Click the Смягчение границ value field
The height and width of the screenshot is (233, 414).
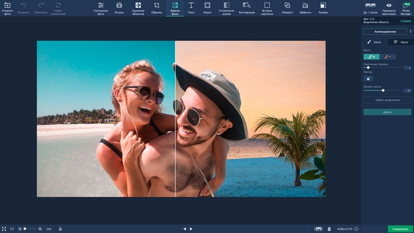407,67
